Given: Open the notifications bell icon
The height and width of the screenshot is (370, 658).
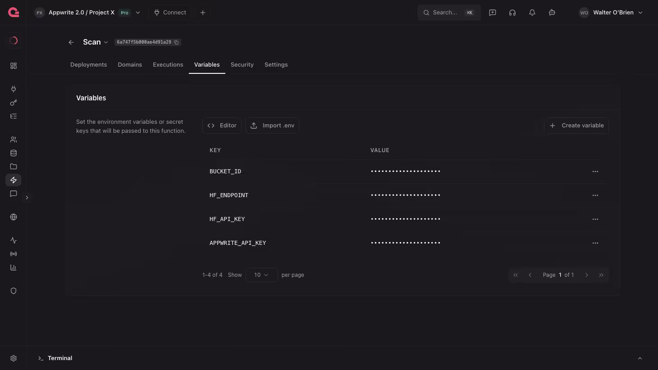Looking at the screenshot, I should pos(532,13).
